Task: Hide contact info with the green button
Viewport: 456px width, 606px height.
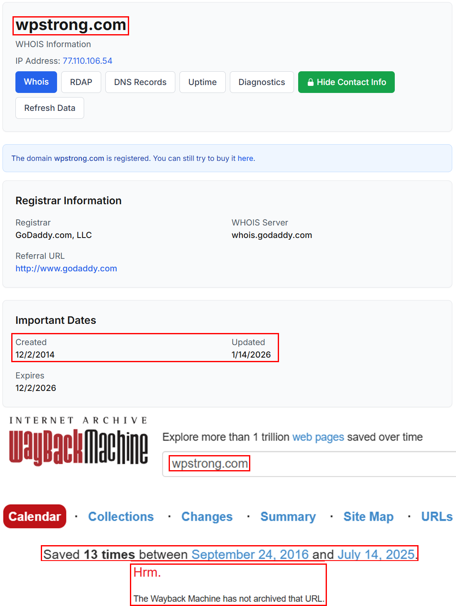Action: click(346, 82)
